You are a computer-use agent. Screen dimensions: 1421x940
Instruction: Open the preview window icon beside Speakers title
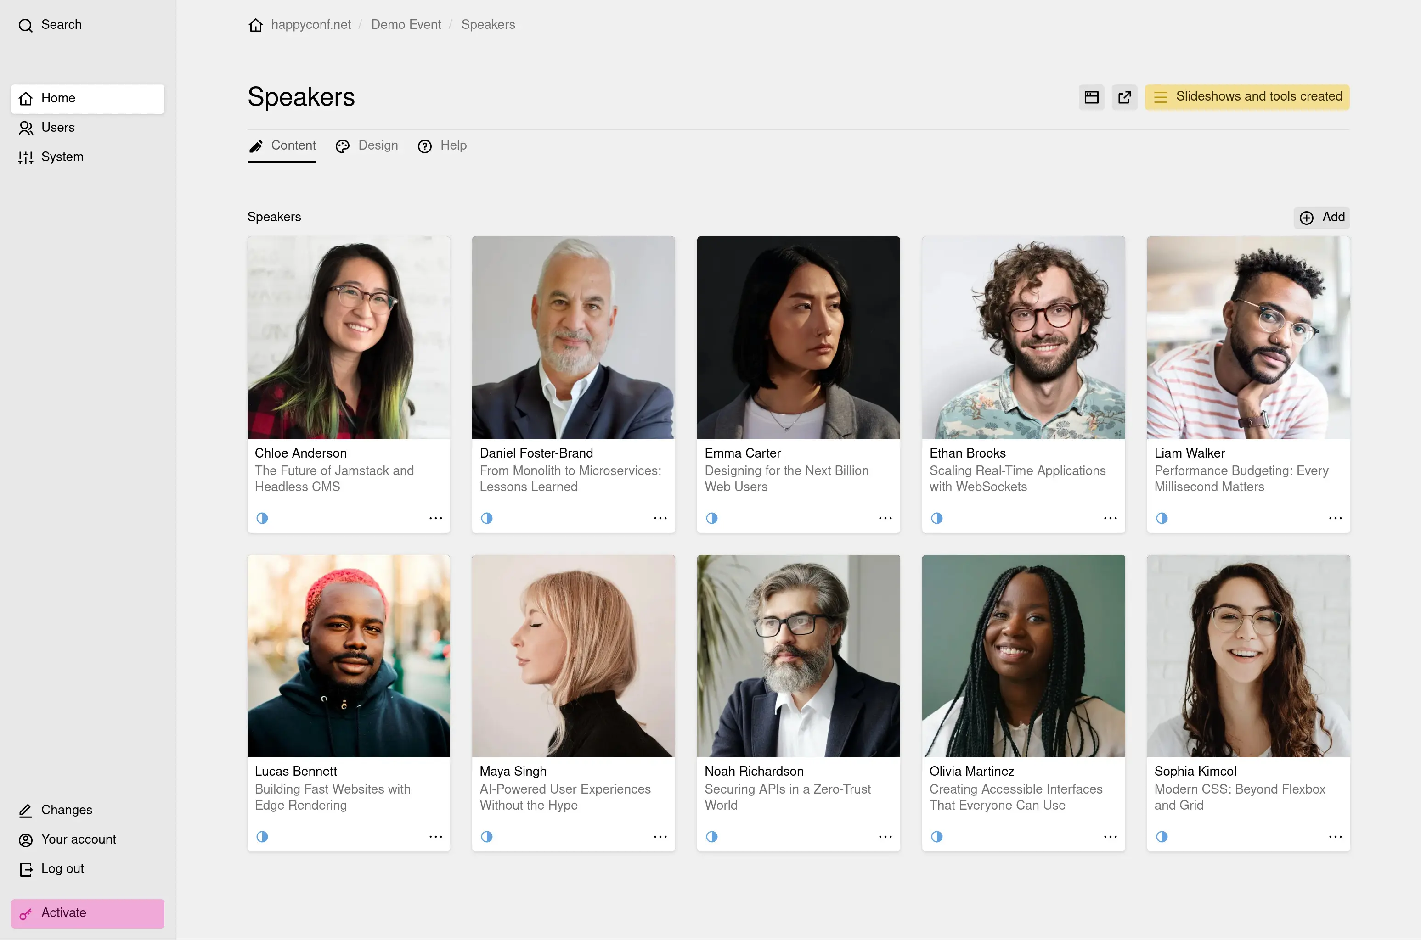coord(1091,97)
